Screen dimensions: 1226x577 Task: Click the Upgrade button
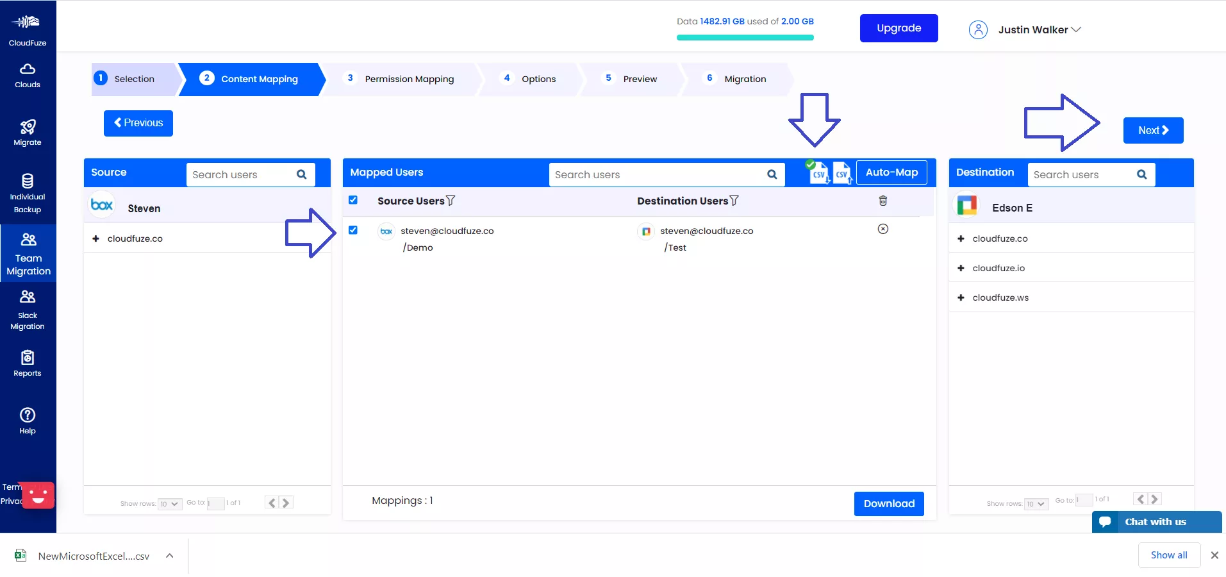(x=899, y=28)
